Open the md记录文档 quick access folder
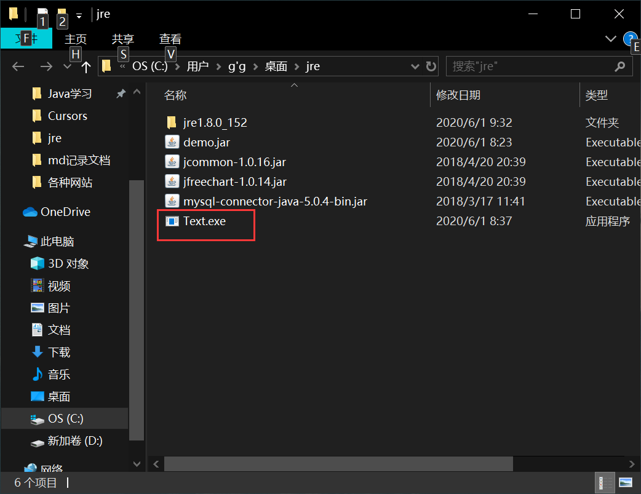Viewport: 641px width, 494px height. point(71,160)
